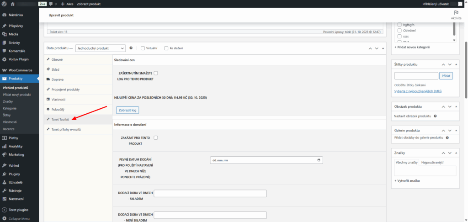The height and width of the screenshot is (222, 468).
Task: Click Vyberte z nejpoužívanějších štítků
Action: click(x=418, y=91)
